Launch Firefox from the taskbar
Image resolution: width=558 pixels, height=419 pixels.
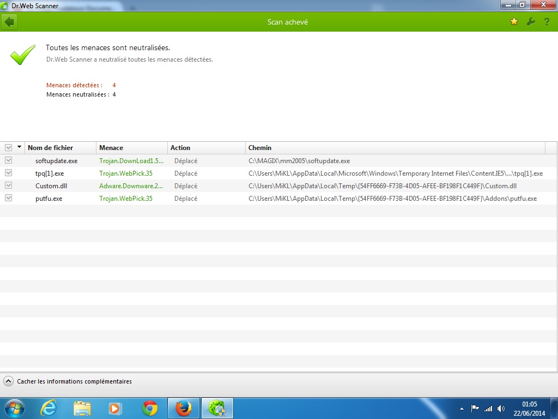click(184, 408)
